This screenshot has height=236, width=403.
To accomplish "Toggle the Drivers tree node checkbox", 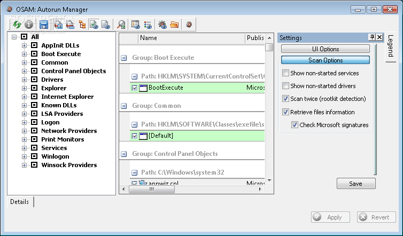I will [34, 80].
